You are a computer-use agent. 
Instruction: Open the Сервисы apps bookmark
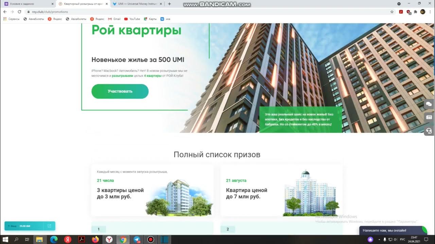(x=12, y=19)
